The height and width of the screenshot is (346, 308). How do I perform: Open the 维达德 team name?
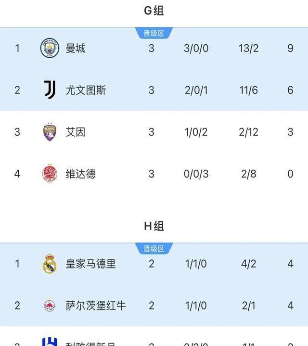pyautogui.click(x=81, y=174)
